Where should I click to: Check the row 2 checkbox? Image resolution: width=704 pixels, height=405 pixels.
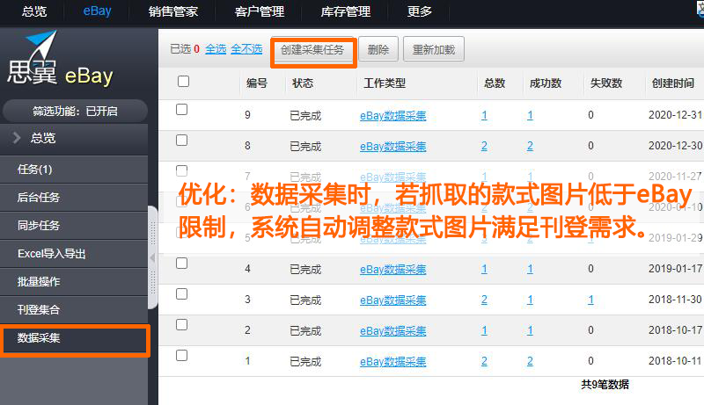pos(181,324)
